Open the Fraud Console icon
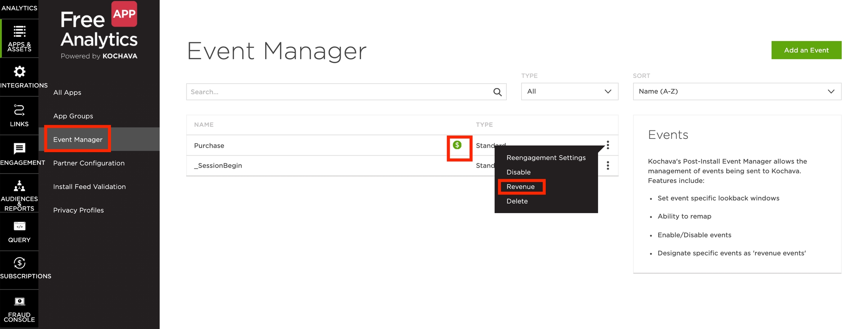852x329 pixels. (19, 302)
